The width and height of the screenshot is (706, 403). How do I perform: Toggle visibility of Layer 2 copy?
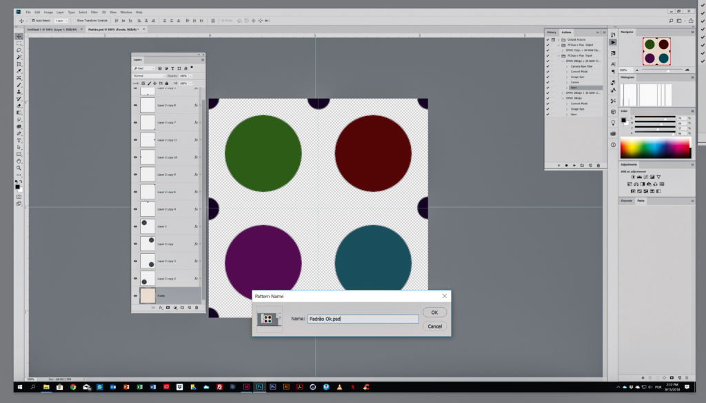pos(136,244)
